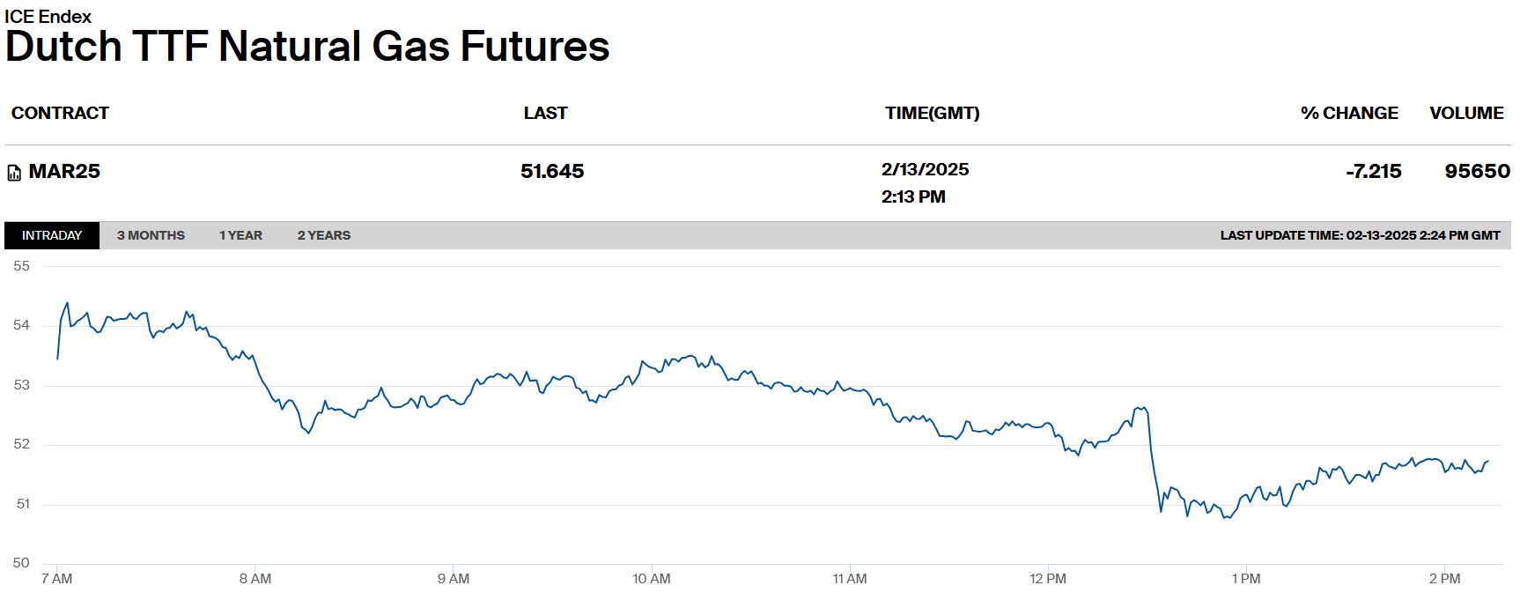The height and width of the screenshot is (615, 1520).
Task: Select the INTRADAY chart tab
Action: [52, 235]
